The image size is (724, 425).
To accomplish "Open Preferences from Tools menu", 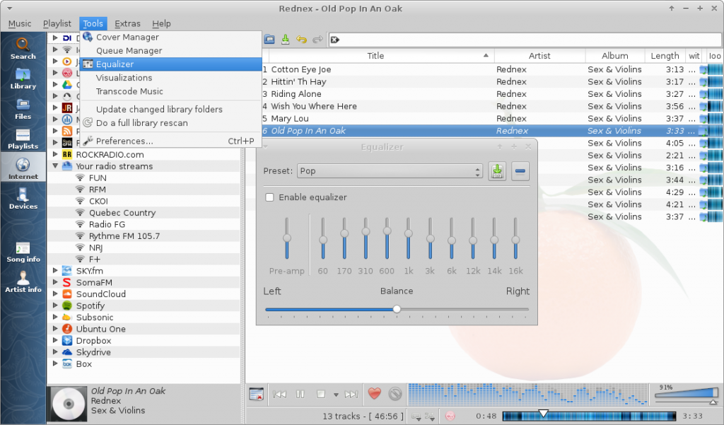I will [171, 141].
